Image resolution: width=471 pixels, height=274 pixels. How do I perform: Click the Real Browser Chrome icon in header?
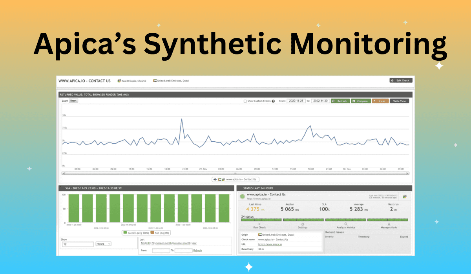point(119,81)
